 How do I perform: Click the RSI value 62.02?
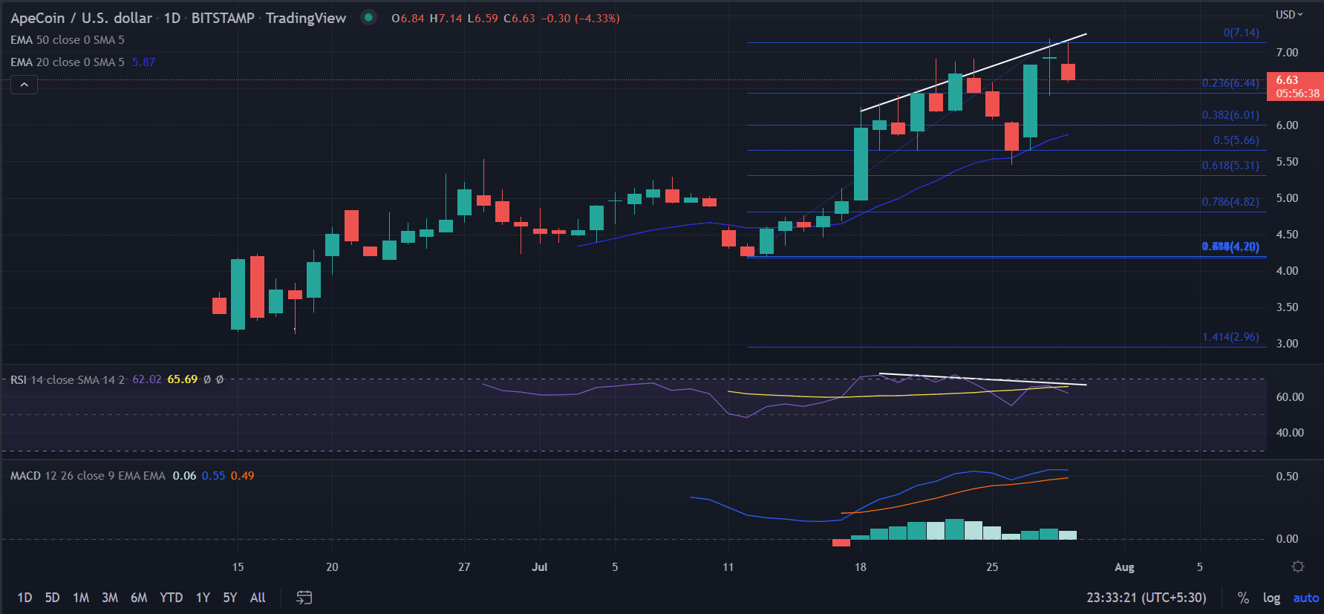point(146,379)
